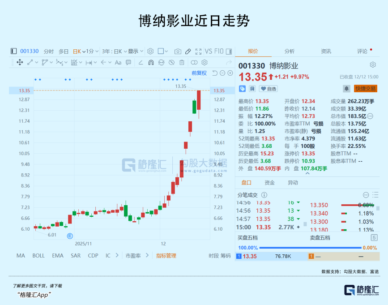The image size is (388, 305).
Task: Toggle the magnet snap tool
Action: pyautogui.click(x=151, y=62)
